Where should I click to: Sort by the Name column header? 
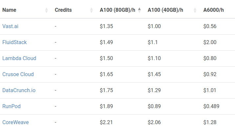9,10
